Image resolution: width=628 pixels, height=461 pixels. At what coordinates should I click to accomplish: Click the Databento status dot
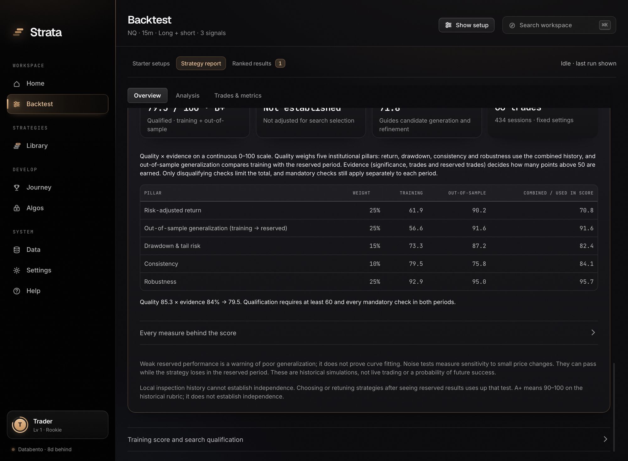click(x=13, y=449)
